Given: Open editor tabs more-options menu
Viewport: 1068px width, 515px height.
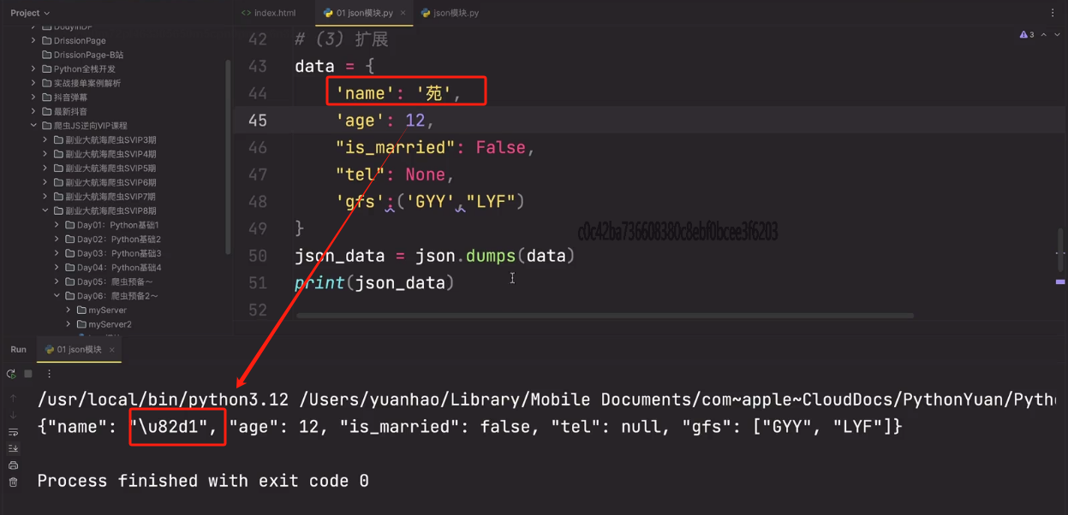Looking at the screenshot, I should (x=1053, y=13).
